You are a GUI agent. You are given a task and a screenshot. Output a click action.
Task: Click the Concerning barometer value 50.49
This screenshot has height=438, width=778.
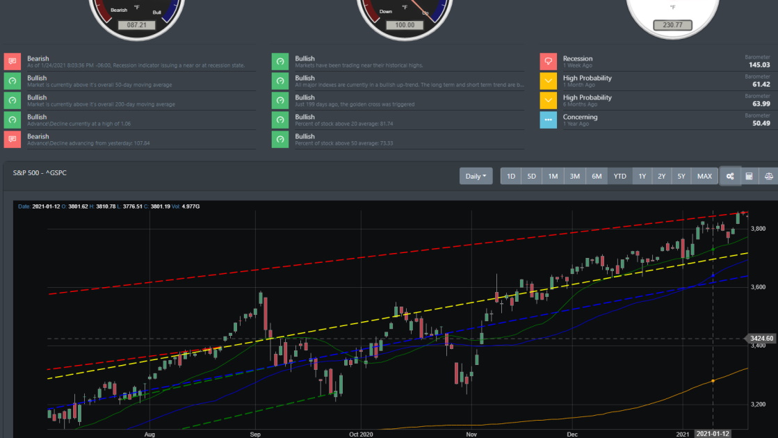(761, 123)
